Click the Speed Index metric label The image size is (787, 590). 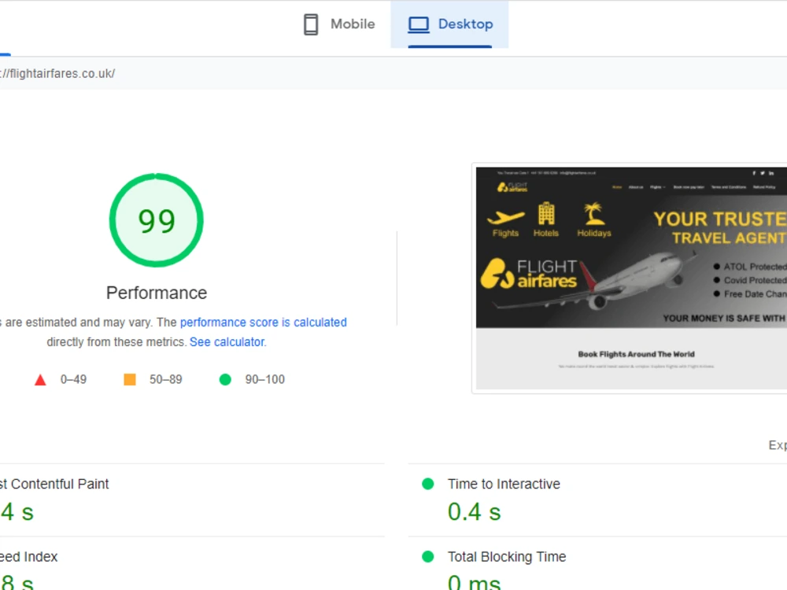[x=28, y=557]
